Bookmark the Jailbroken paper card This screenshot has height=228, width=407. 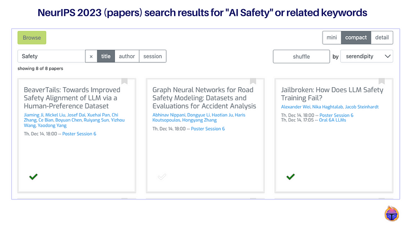[x=382, y=81]
